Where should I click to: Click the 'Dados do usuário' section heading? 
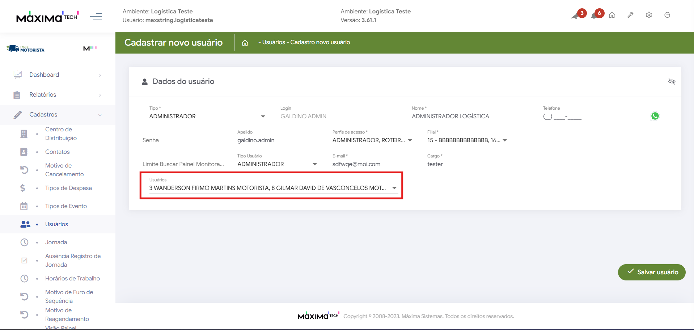[x=183, y=81]
